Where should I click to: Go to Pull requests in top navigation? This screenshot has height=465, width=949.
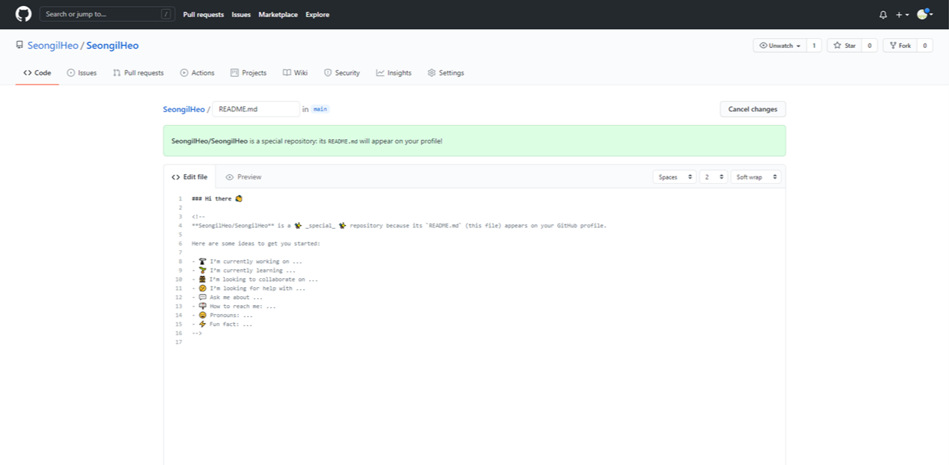pyautogui.click(x=204, y=14)
